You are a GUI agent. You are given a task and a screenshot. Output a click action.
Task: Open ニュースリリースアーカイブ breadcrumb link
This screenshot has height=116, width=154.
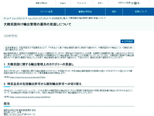38,18
